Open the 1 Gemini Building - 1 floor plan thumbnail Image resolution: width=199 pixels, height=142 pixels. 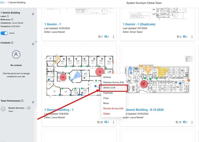79,76
